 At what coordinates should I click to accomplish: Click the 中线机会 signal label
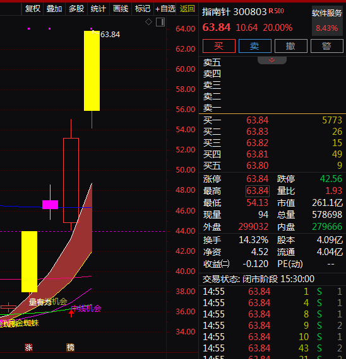[x=86, y=309]
